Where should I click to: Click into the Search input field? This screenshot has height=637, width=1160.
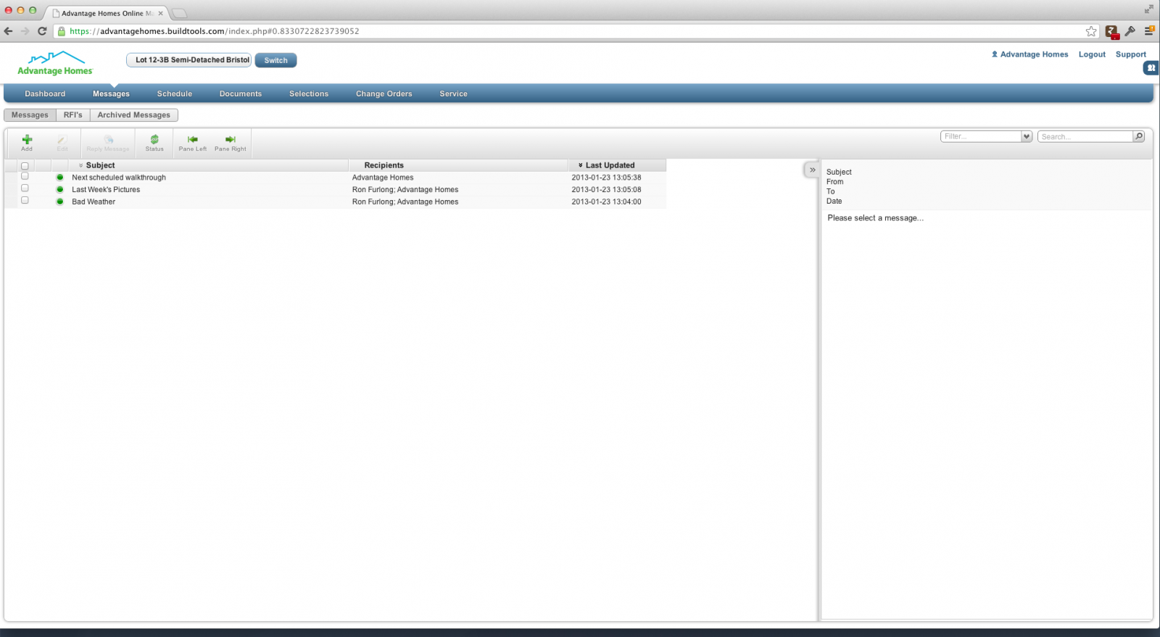click(1085, 136)
